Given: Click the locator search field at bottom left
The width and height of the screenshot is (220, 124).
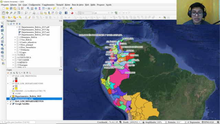Looking at the screenshot, I should (18, 122).
